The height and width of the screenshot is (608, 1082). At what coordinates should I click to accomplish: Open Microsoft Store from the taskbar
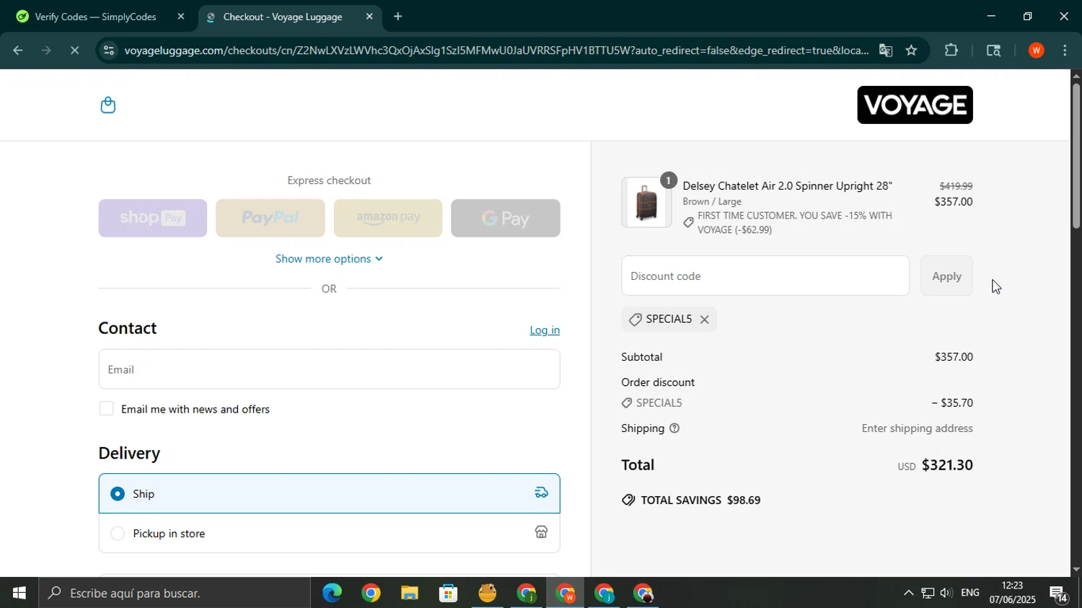[449, 593]
